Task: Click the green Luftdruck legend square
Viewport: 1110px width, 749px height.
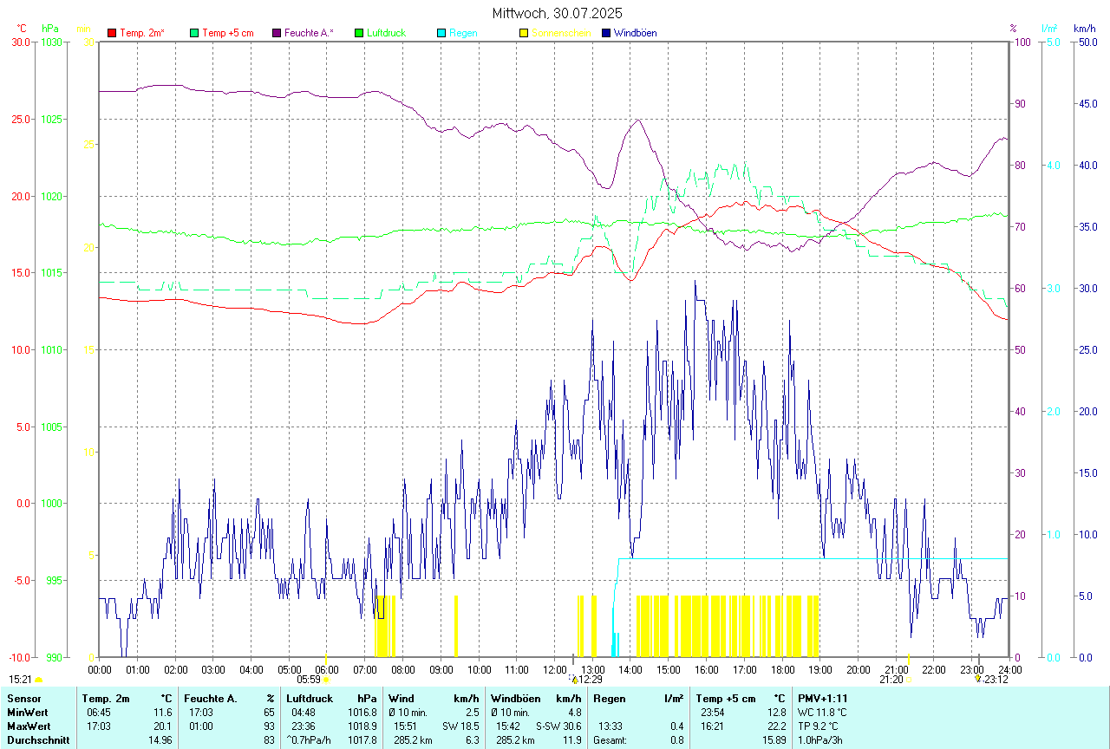Action: 359,33
